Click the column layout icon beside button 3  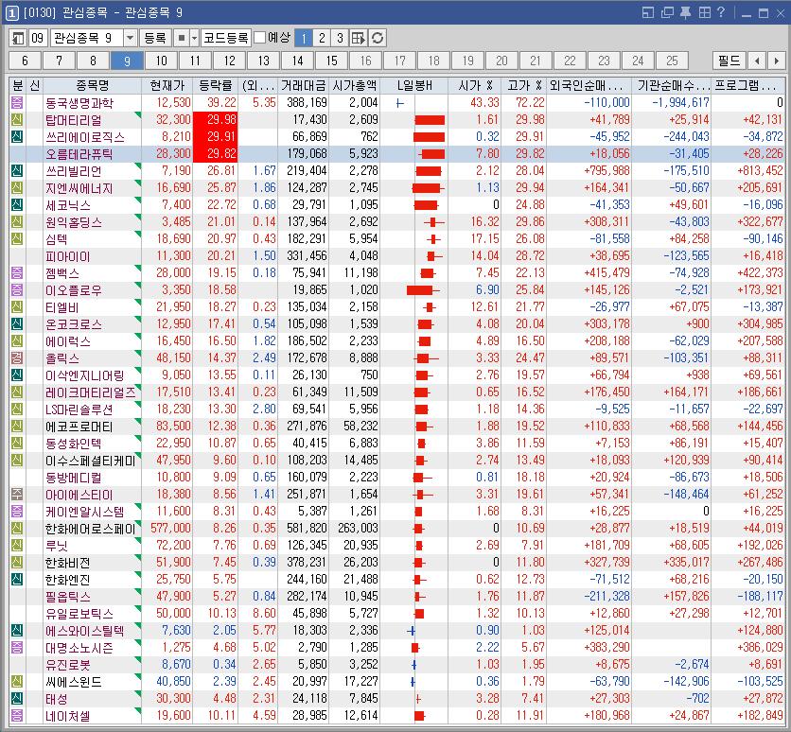[359, 38]
